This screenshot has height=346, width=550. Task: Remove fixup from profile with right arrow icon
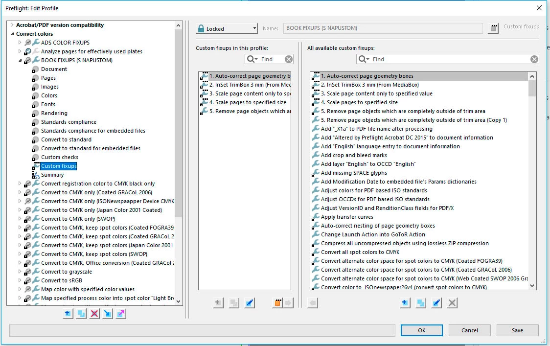click(x=288, y=302)
